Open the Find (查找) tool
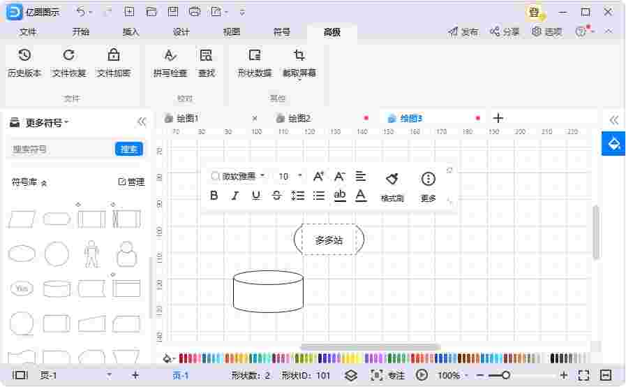Viewport: 626px width, 387px height. [x=207, y=63]
